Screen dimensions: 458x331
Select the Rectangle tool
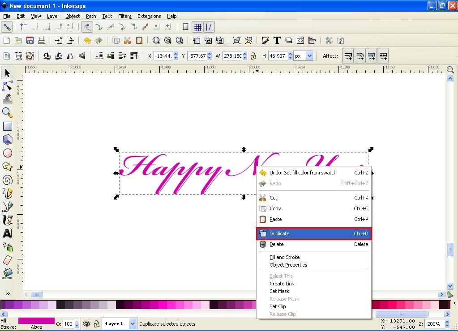[x=7, y=126]
